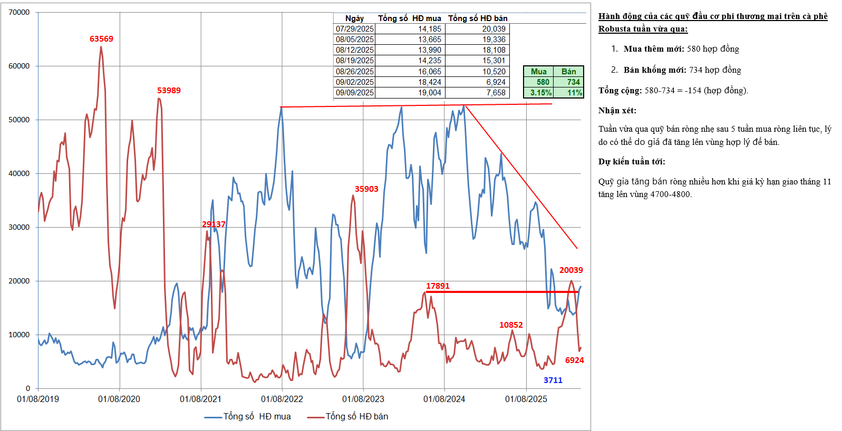The image size is (842, 431).
Task: Click the 01/08/2022 x-axis date label
Action: click(x=282, y=399)
